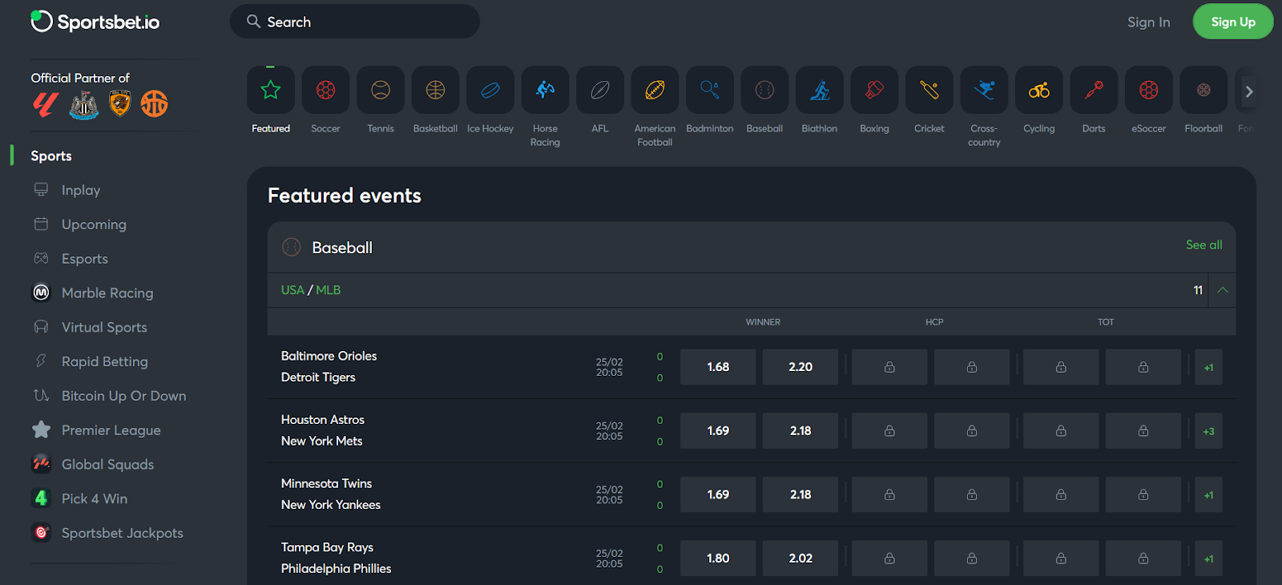Viewport: 1282px width, 585px height.
Task: Open the Cricket category icon
Action: [929, 90]
